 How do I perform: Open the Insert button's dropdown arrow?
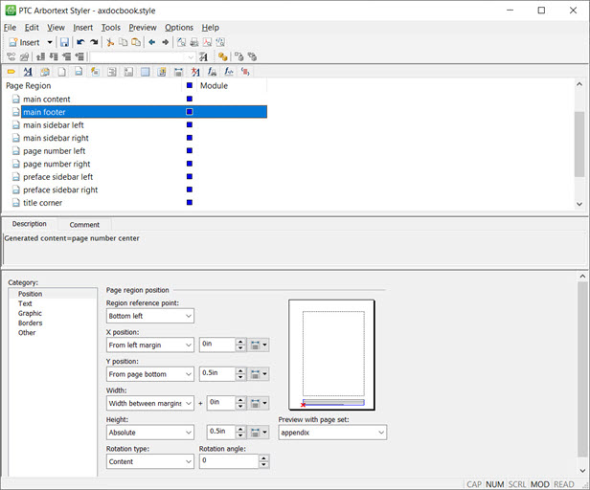[49, 42]
